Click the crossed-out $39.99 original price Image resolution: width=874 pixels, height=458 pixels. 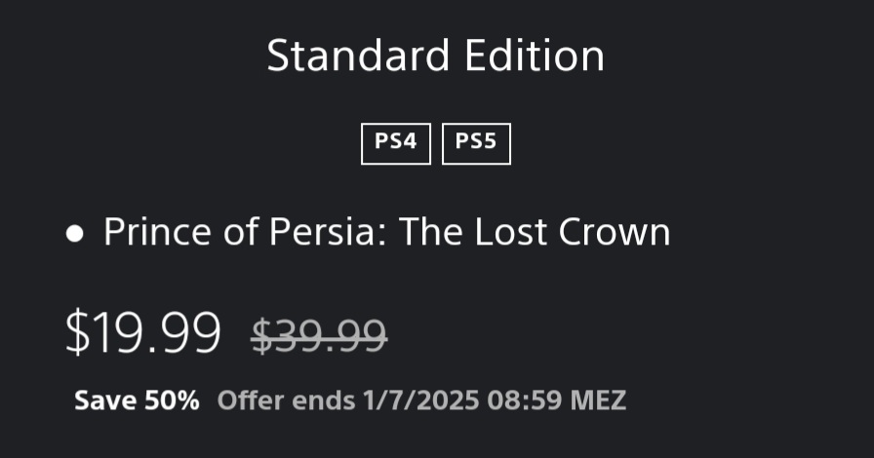(319, 334)
